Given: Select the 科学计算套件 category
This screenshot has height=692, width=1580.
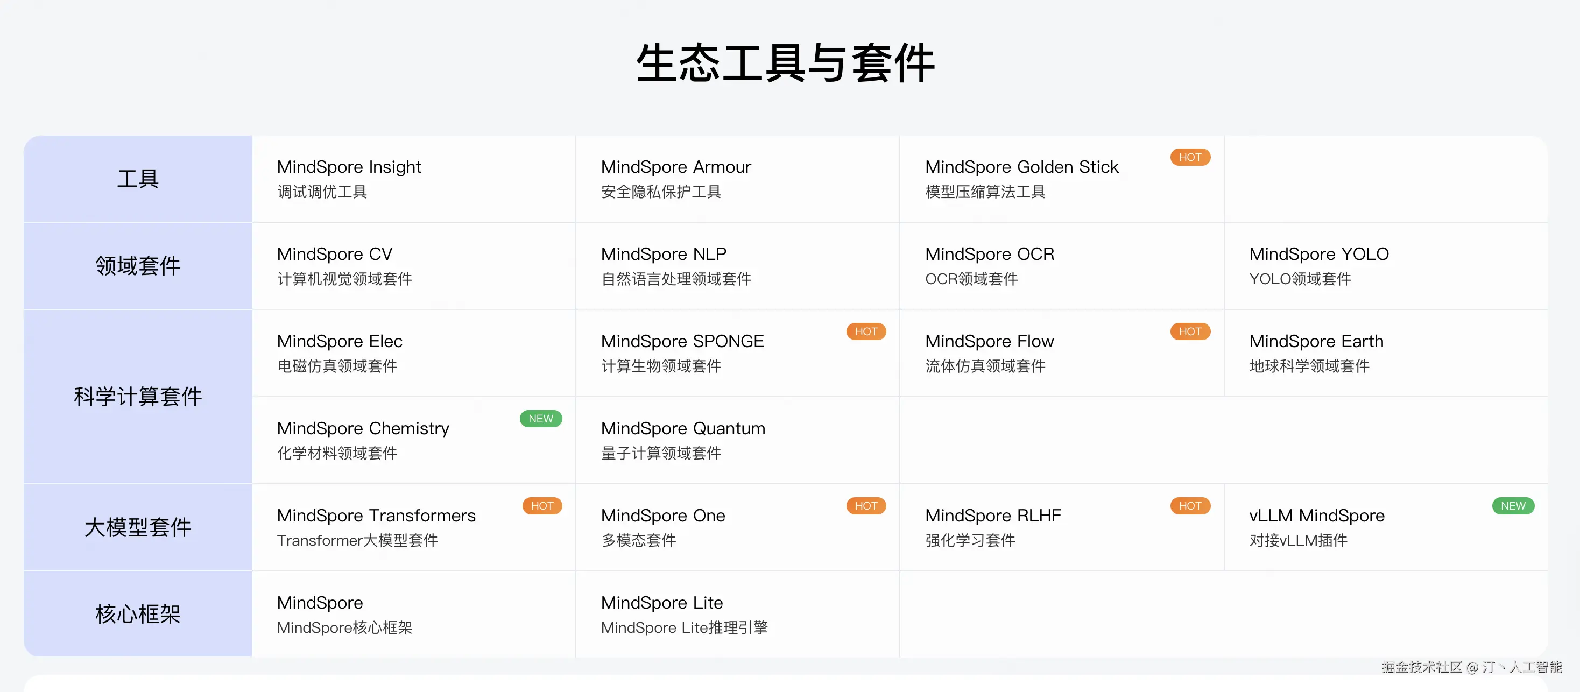Looking at the screenshot, I should point(137,396).
